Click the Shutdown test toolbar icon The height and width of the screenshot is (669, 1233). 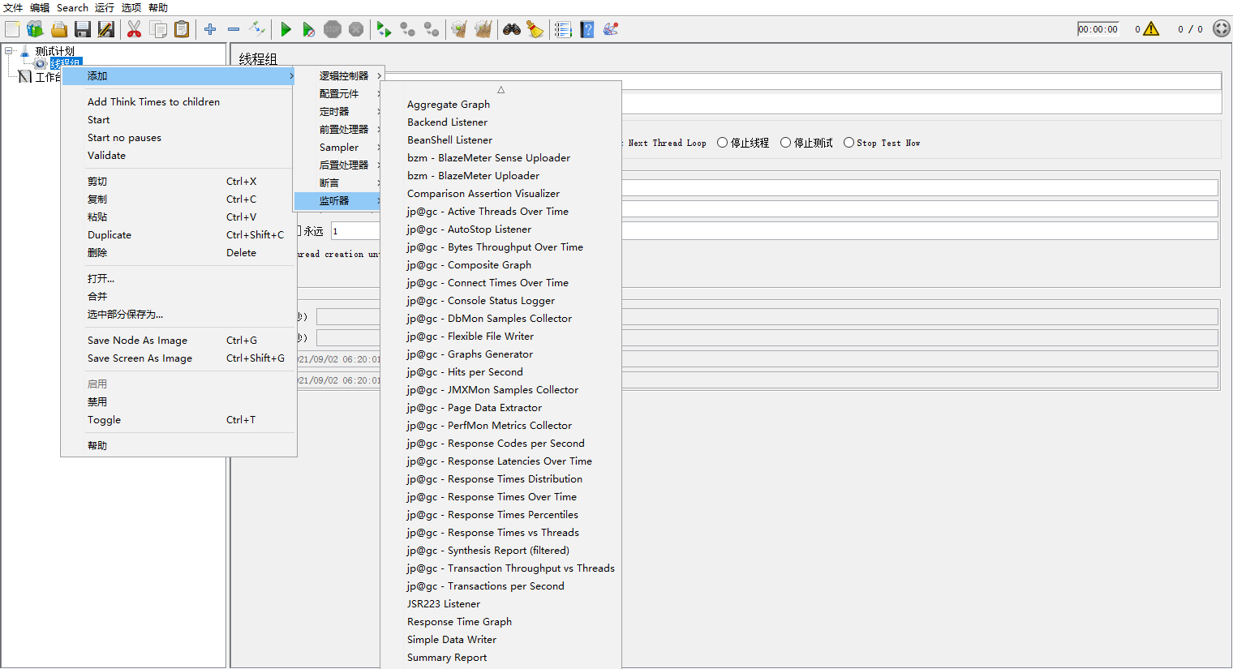[x=356, y=29]
